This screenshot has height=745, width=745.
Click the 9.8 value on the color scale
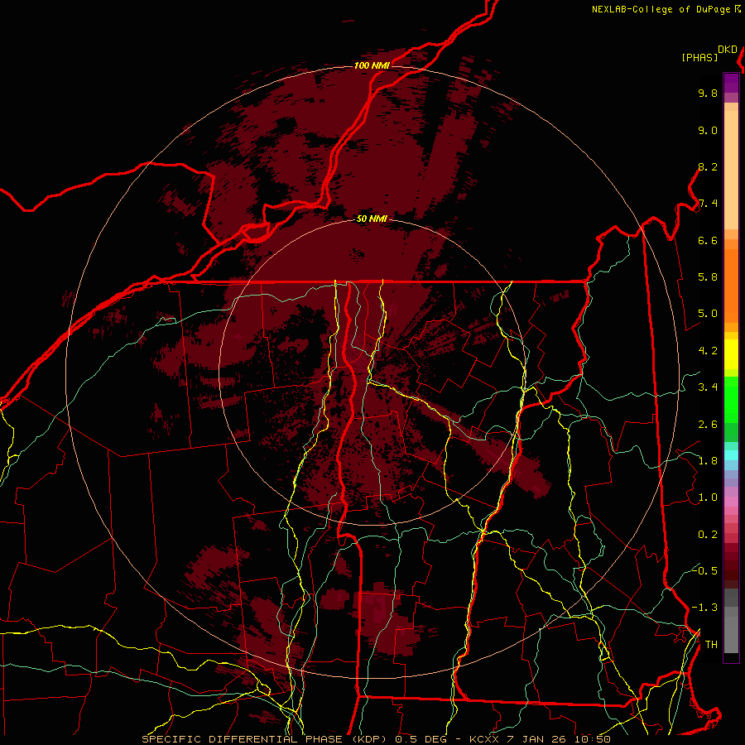(708, 94)
